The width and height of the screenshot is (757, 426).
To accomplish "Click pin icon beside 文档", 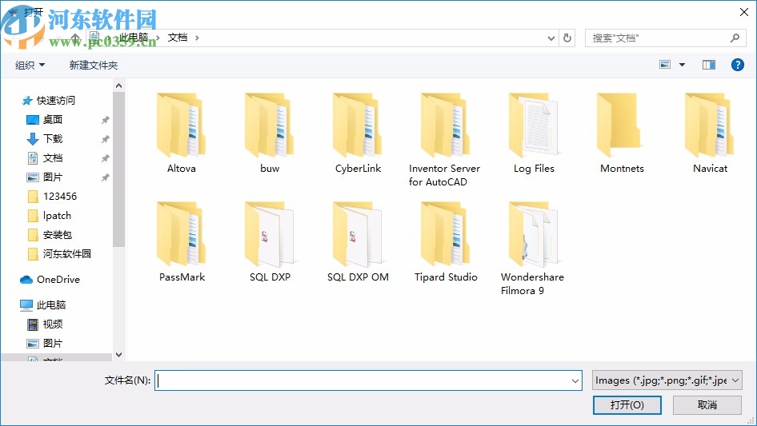I will pos(106,158).
